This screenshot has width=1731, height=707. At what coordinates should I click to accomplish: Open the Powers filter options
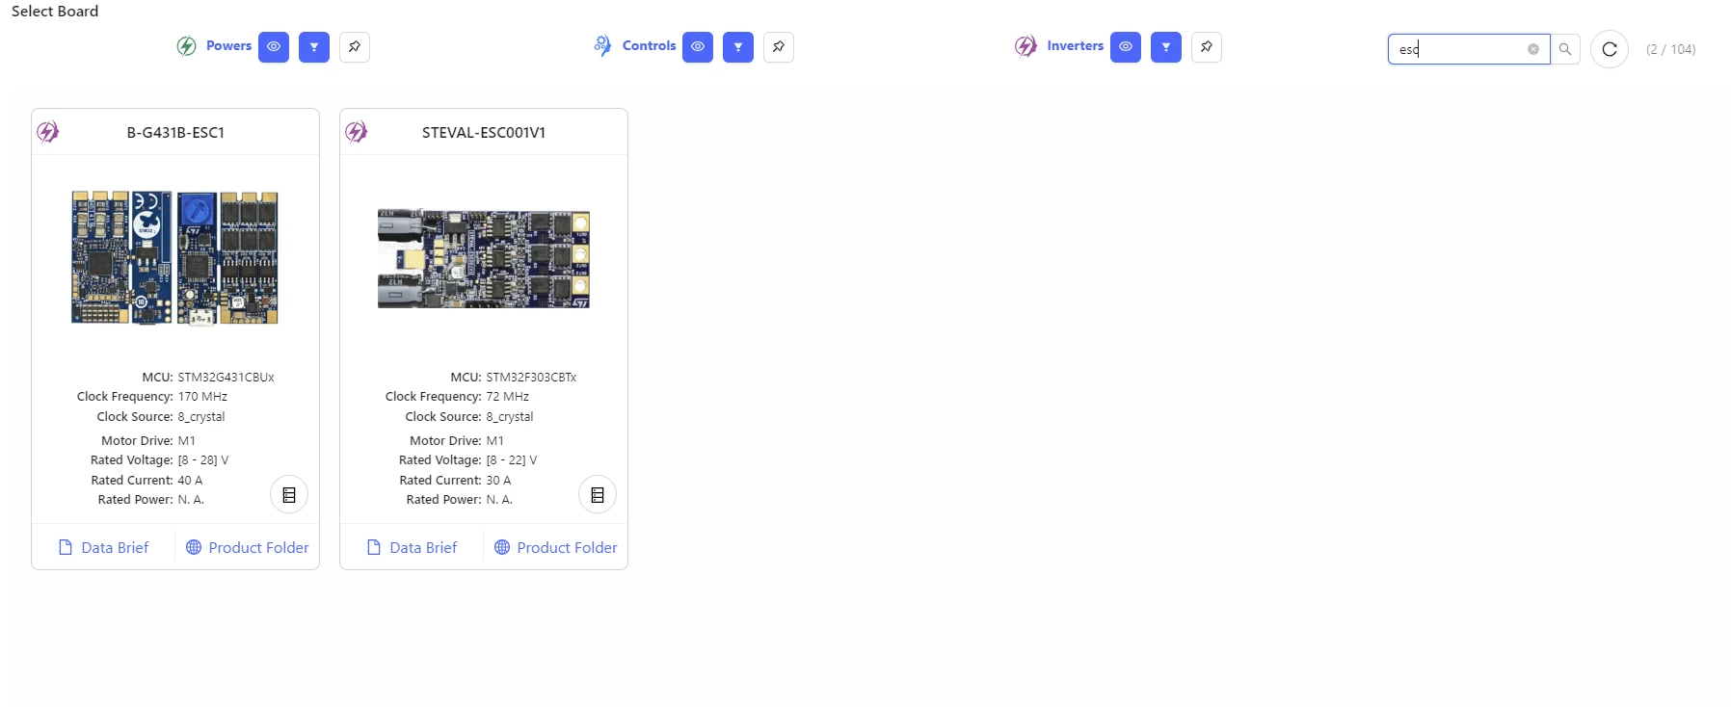(x=314, y=47)
